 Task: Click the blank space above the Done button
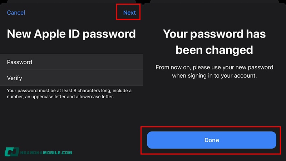pyautogui.click(x=214, y=104)
